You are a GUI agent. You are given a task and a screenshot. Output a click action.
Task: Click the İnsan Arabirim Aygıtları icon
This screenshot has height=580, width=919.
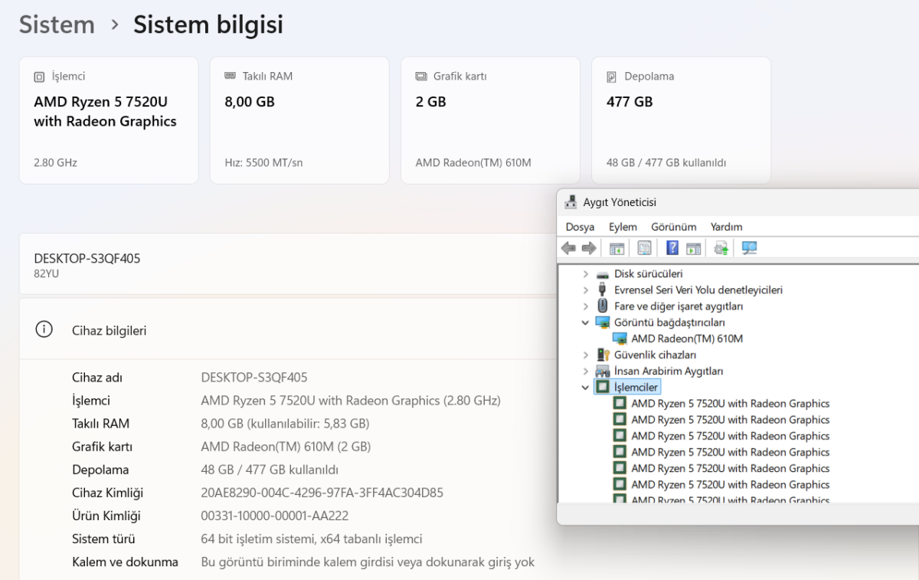603,371
